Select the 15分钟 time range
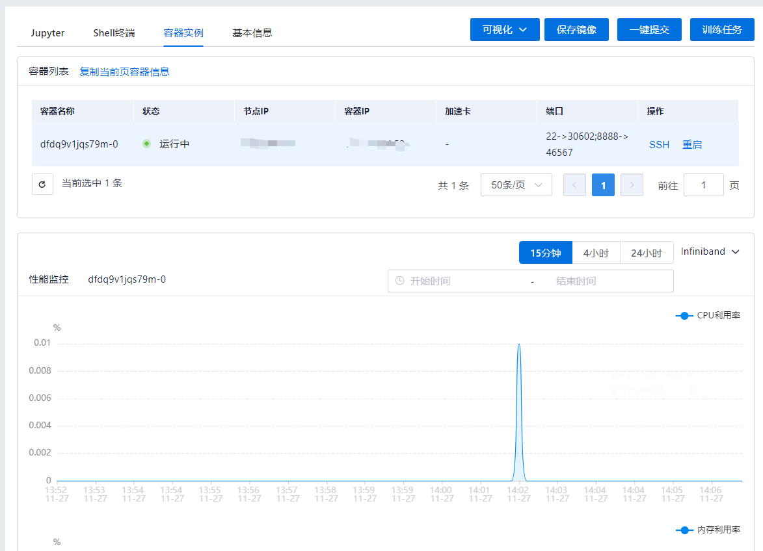Image resolution: width=763 pixels, height=551 pixels. coord(545,253)
